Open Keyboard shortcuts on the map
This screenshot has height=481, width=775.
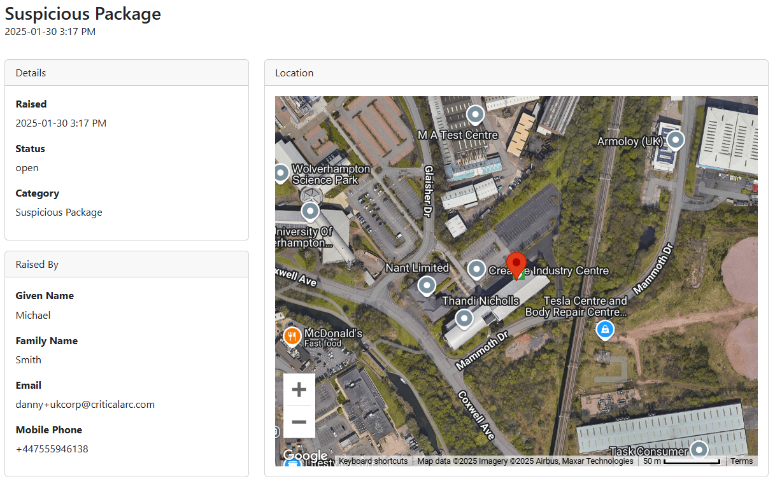pos(373,461)
